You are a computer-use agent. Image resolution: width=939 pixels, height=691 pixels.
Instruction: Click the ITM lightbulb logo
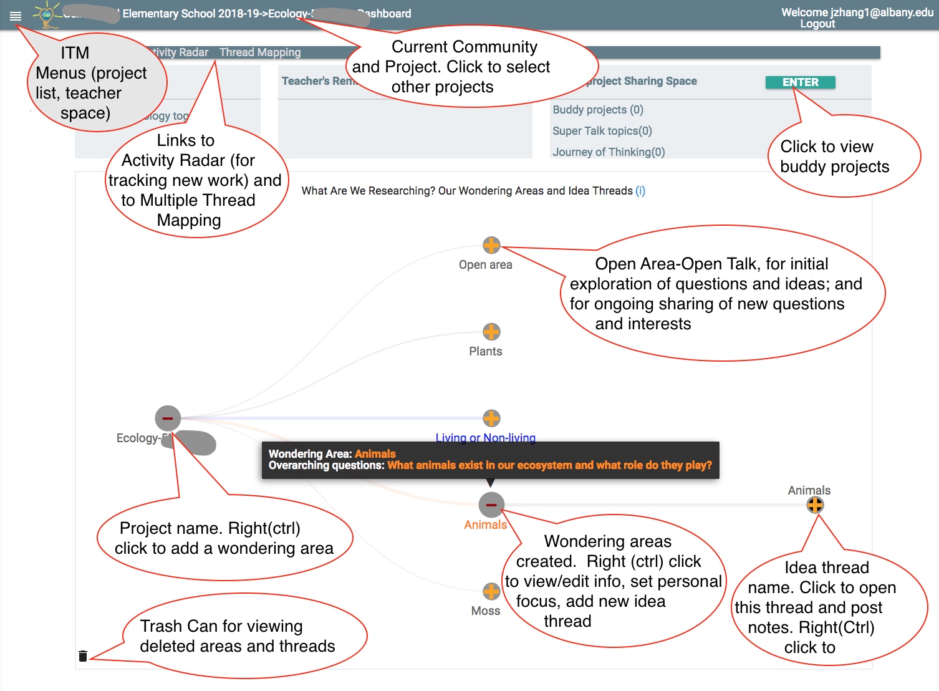(x=45, y=14)
